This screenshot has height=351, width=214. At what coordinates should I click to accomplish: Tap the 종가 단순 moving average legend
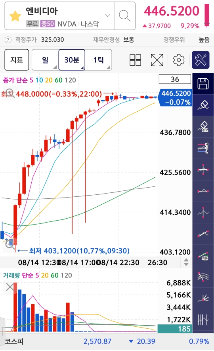click(x=40, y=80)
